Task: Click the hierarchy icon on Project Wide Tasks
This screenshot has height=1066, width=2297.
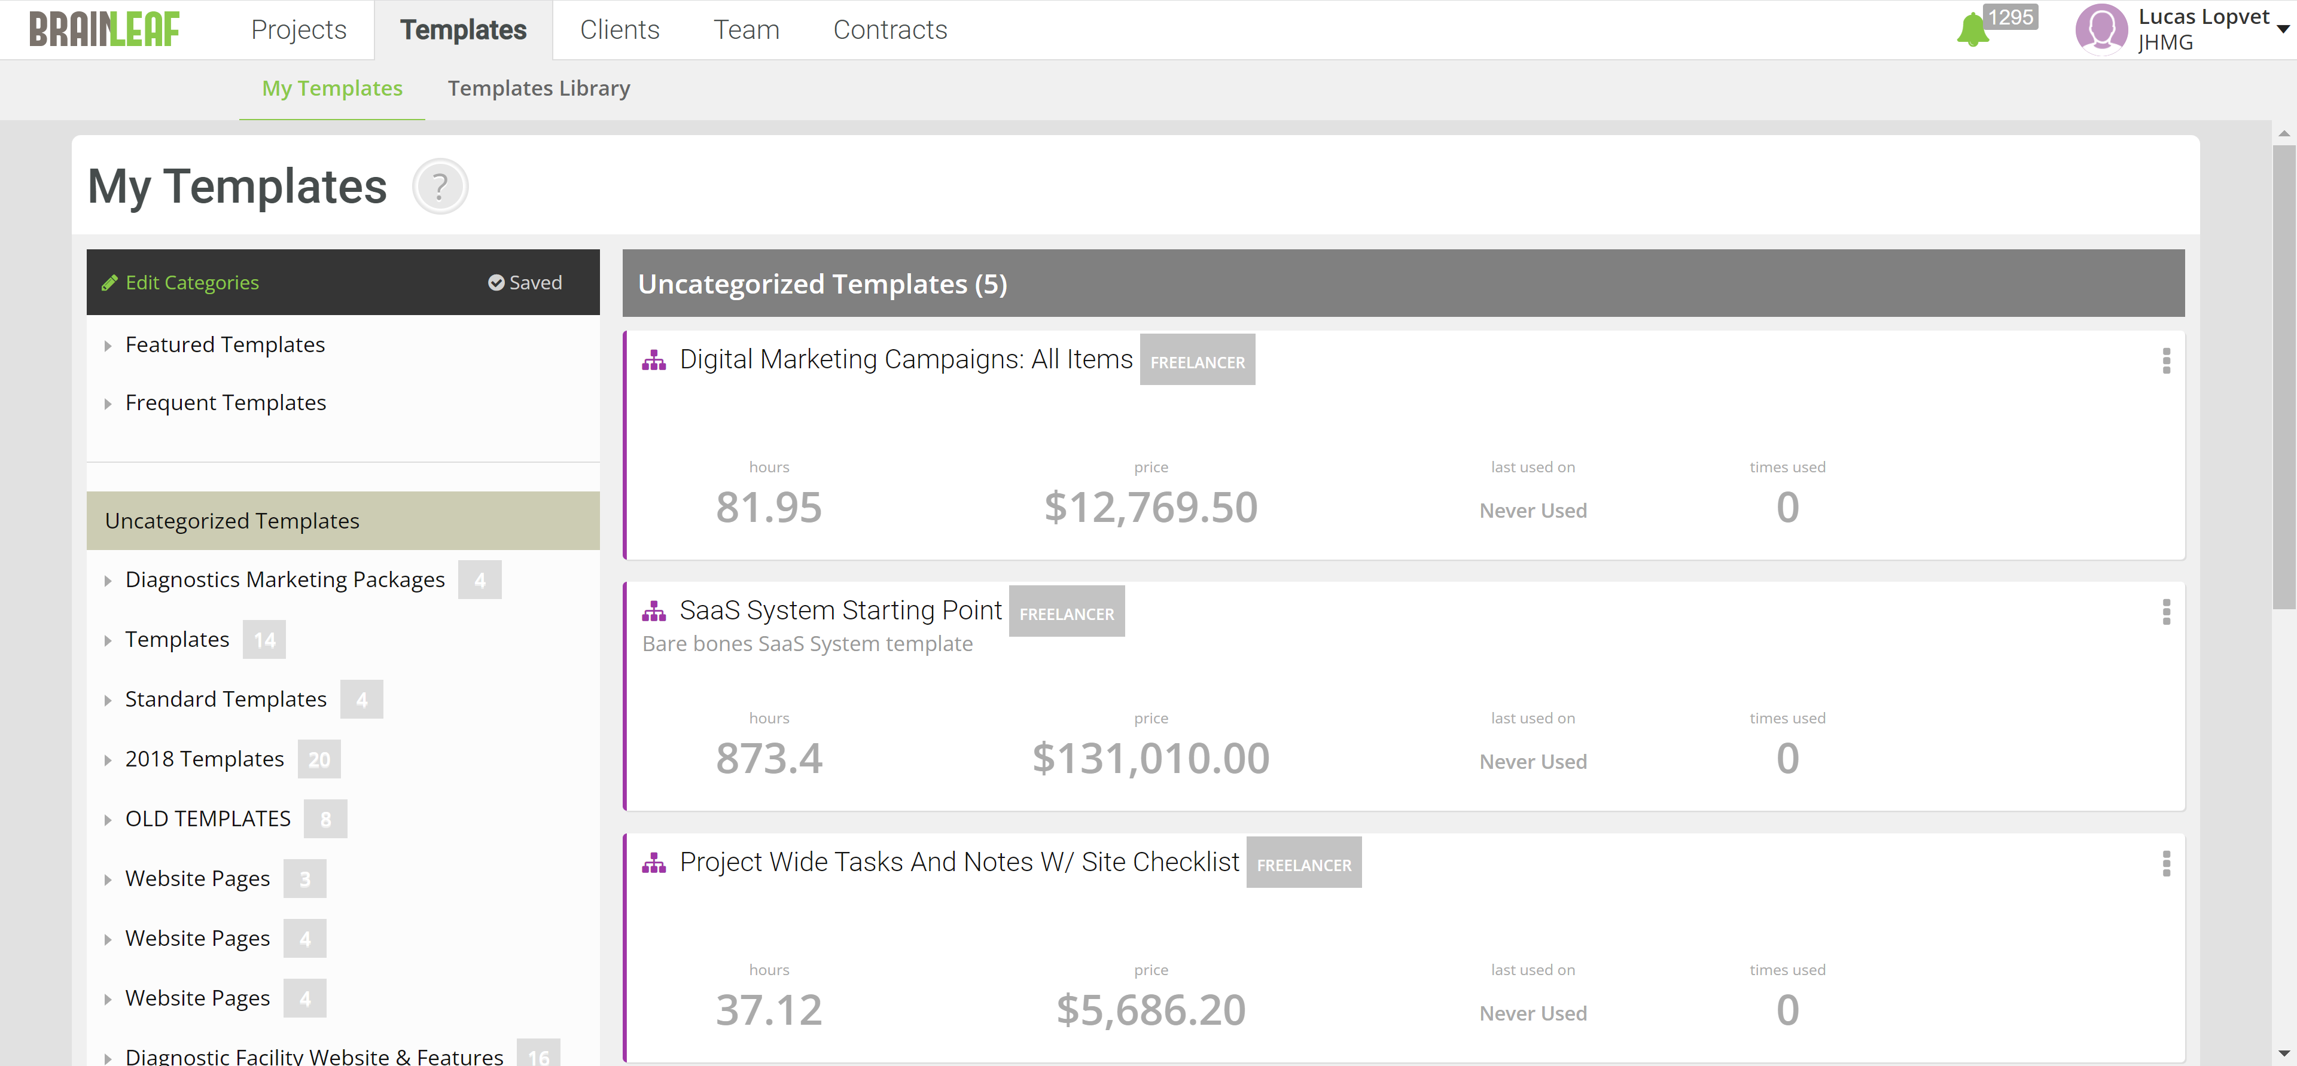Action: click(x=654, y=863)
